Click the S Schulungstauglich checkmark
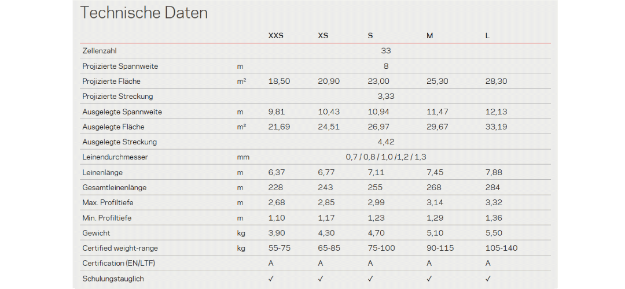 [371, 279]
